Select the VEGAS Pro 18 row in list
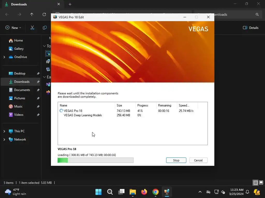 click(133, 111)
